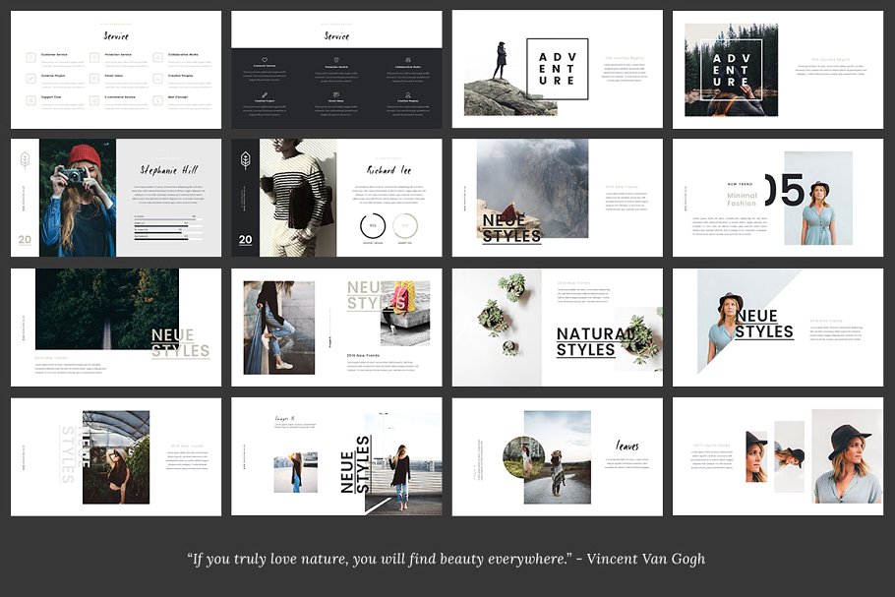Click the Stephanie Hill title text
Viewport: 895px width, 597px height.
pyautogui.click(x=170, y=171)
